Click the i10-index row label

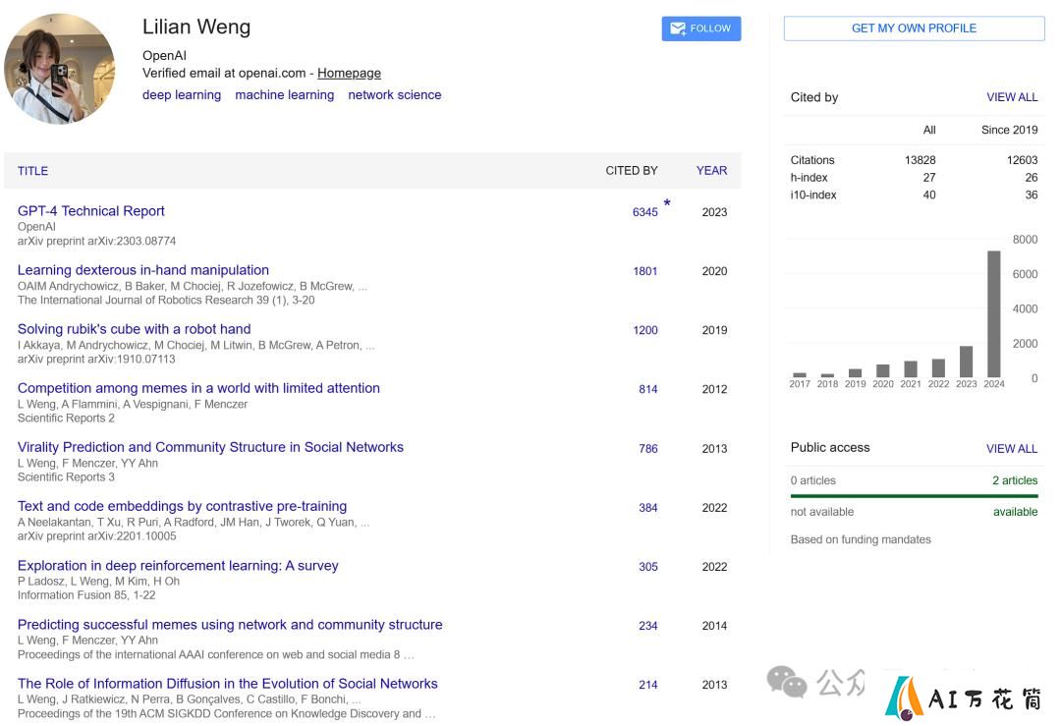pos(812,195)
